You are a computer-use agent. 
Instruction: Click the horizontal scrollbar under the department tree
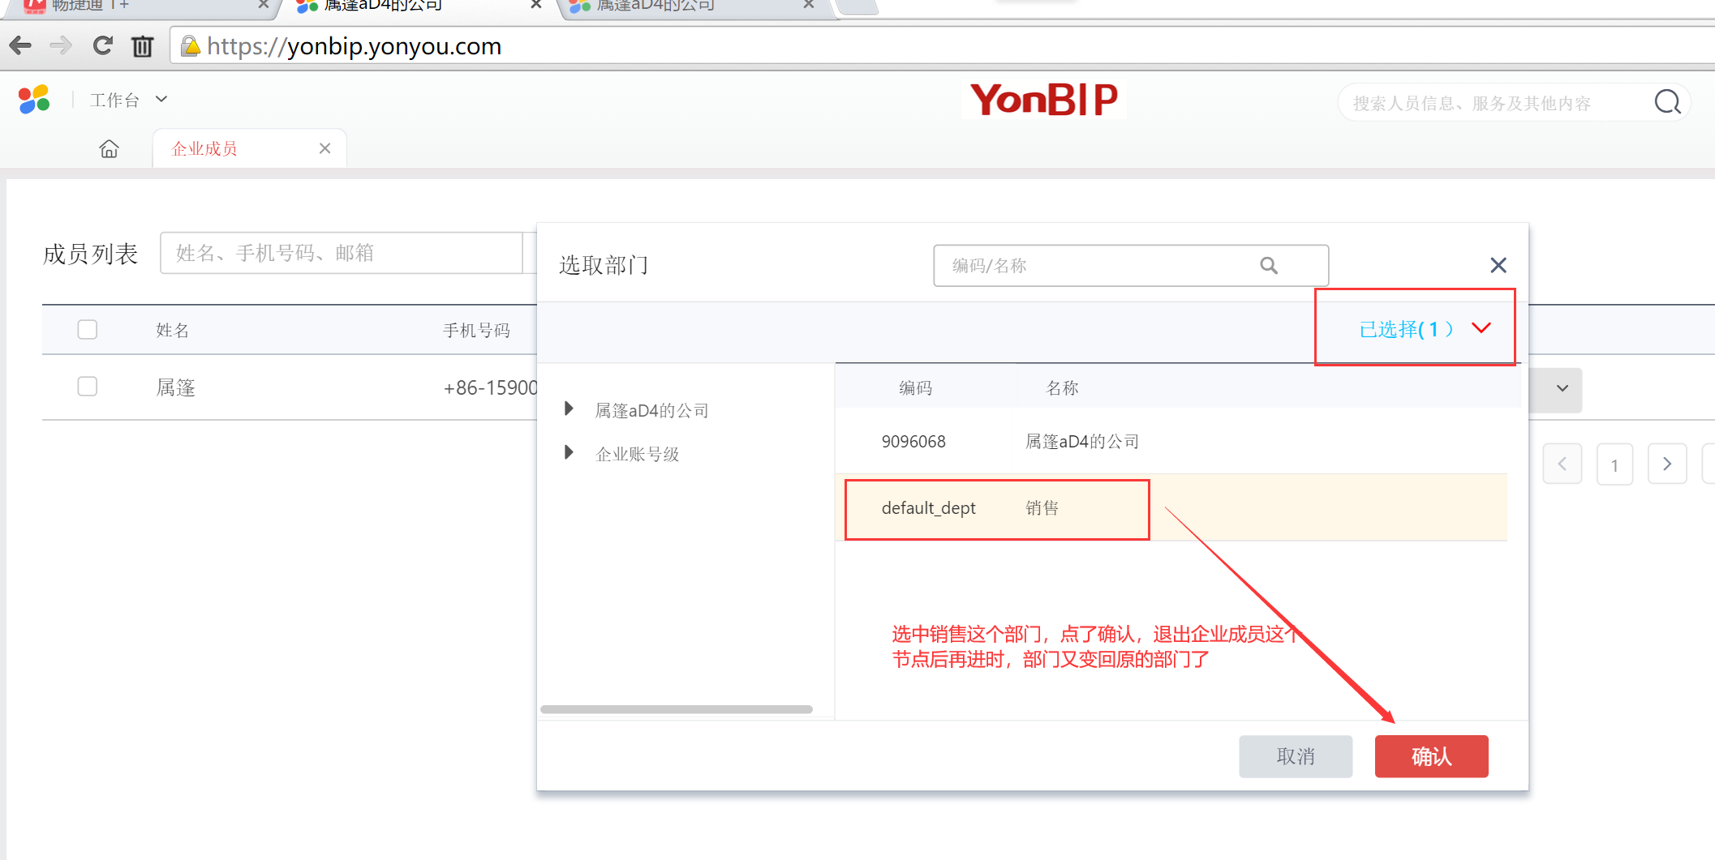point(677,709)
